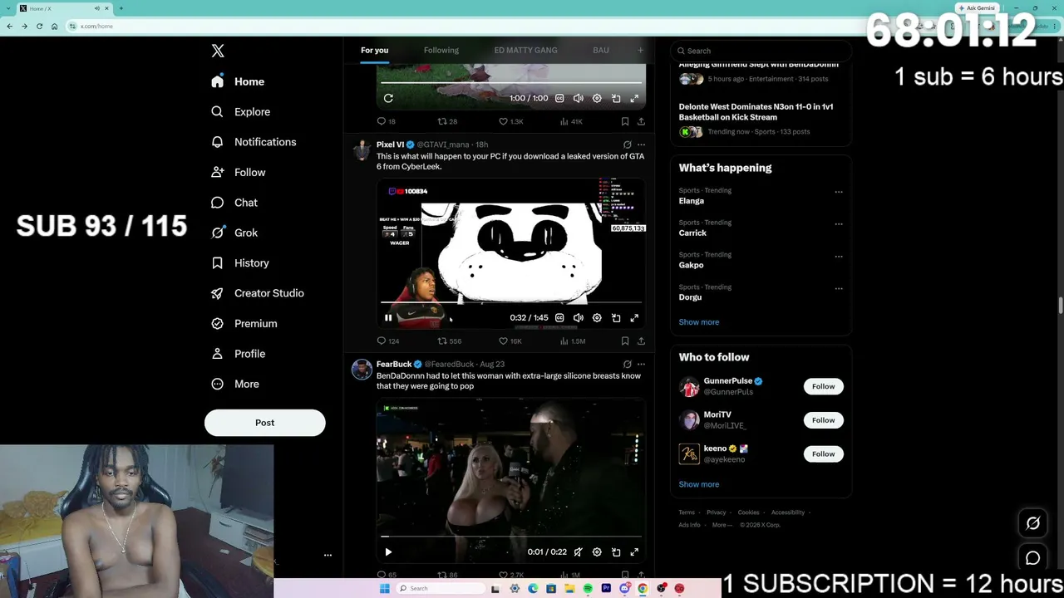
Task: Open options for the Gakpo trend
Action: [838, 256]
